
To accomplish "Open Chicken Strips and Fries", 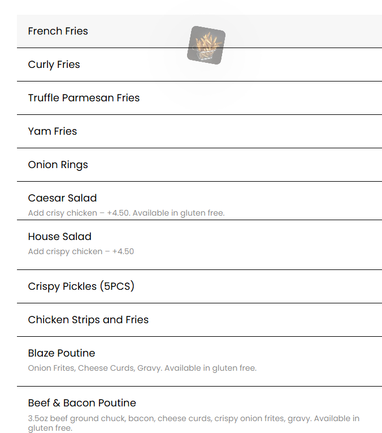I will (88, 320).
